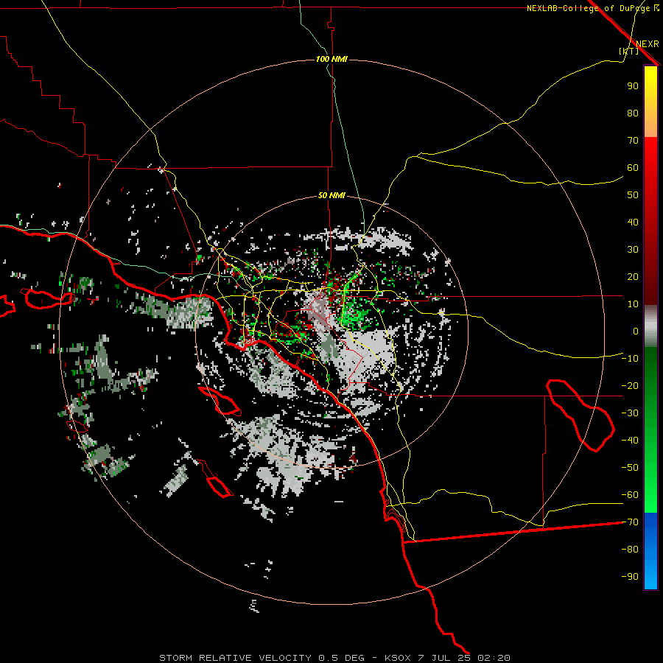
Task: Click the 10 value on velocity scale
Action: [633, 304]
